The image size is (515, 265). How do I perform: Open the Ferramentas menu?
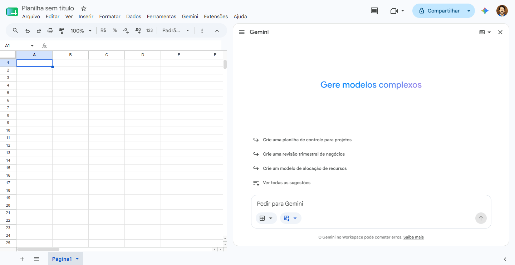(x=162, y=16)
